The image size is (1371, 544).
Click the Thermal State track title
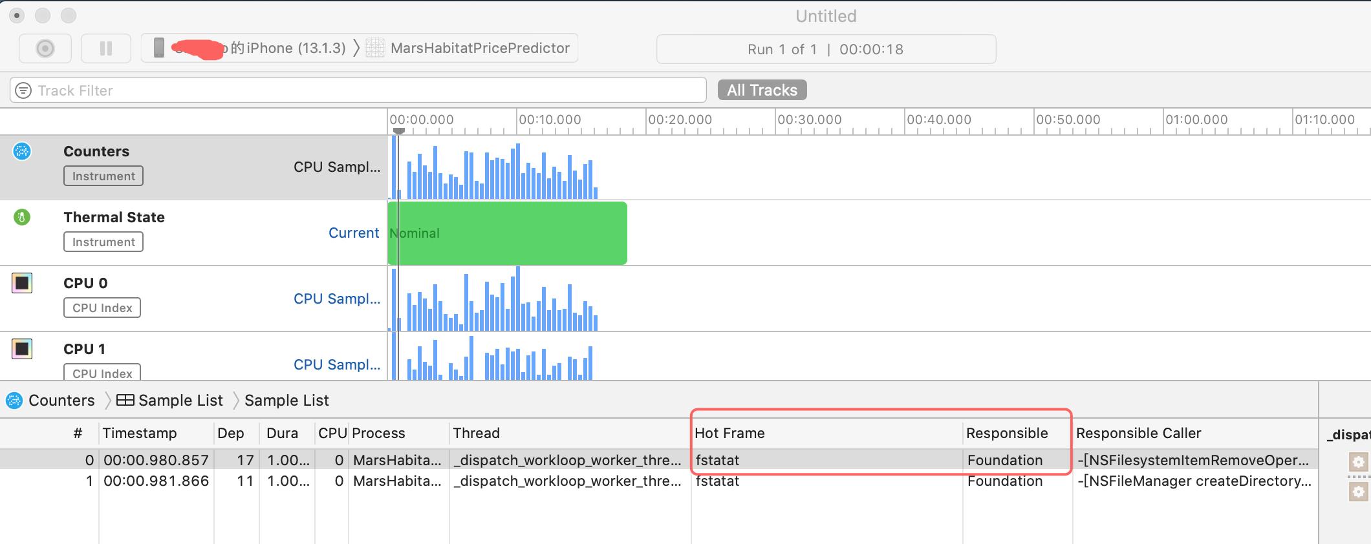pyautogui.click(x=114, y=217)
